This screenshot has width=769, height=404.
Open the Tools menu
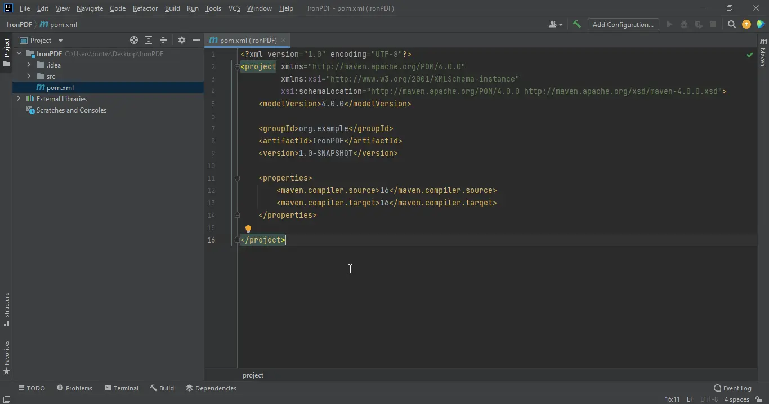tap(213, 8)
